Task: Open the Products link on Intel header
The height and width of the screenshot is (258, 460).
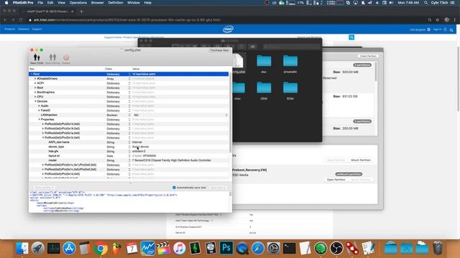Action: [x=9, y=29]
